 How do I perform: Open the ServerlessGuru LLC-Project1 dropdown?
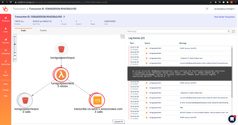[225, 9]
